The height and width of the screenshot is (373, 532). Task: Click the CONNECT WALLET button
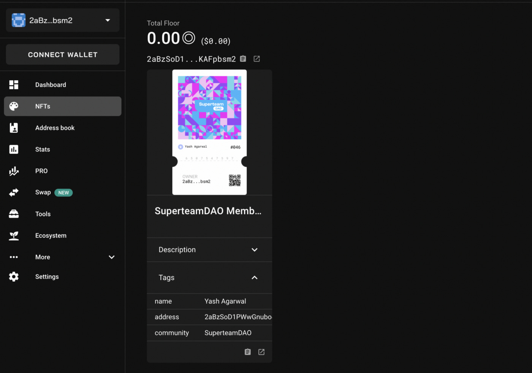tap(62, 54)
